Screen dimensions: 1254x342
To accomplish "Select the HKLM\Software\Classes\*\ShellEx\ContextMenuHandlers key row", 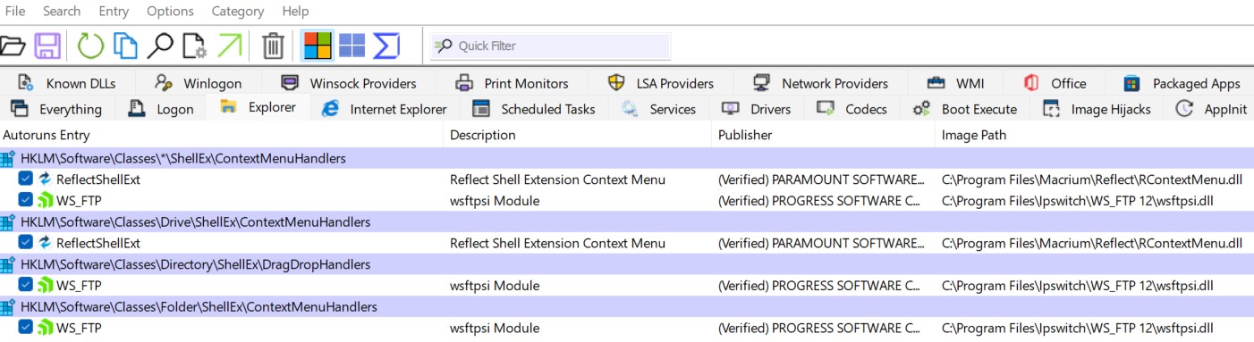I will click(627, 158).
